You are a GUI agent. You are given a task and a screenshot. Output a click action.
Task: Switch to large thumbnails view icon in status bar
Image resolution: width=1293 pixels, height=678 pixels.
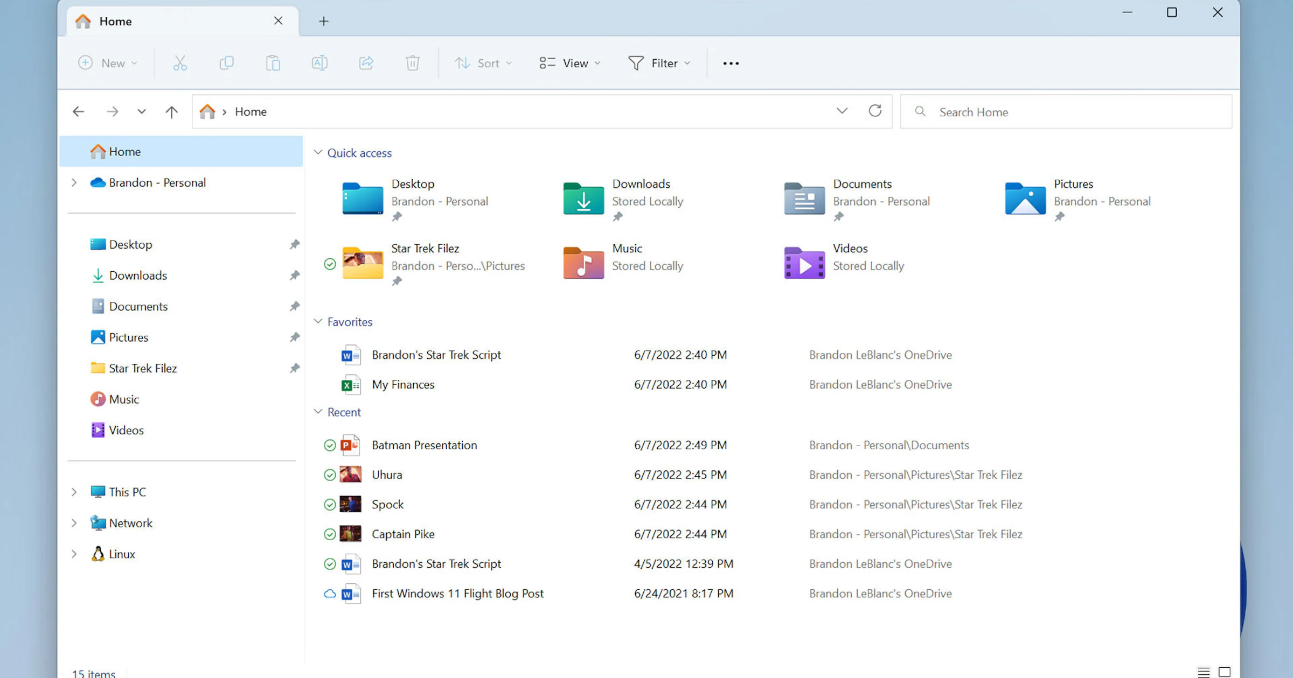1225,672
